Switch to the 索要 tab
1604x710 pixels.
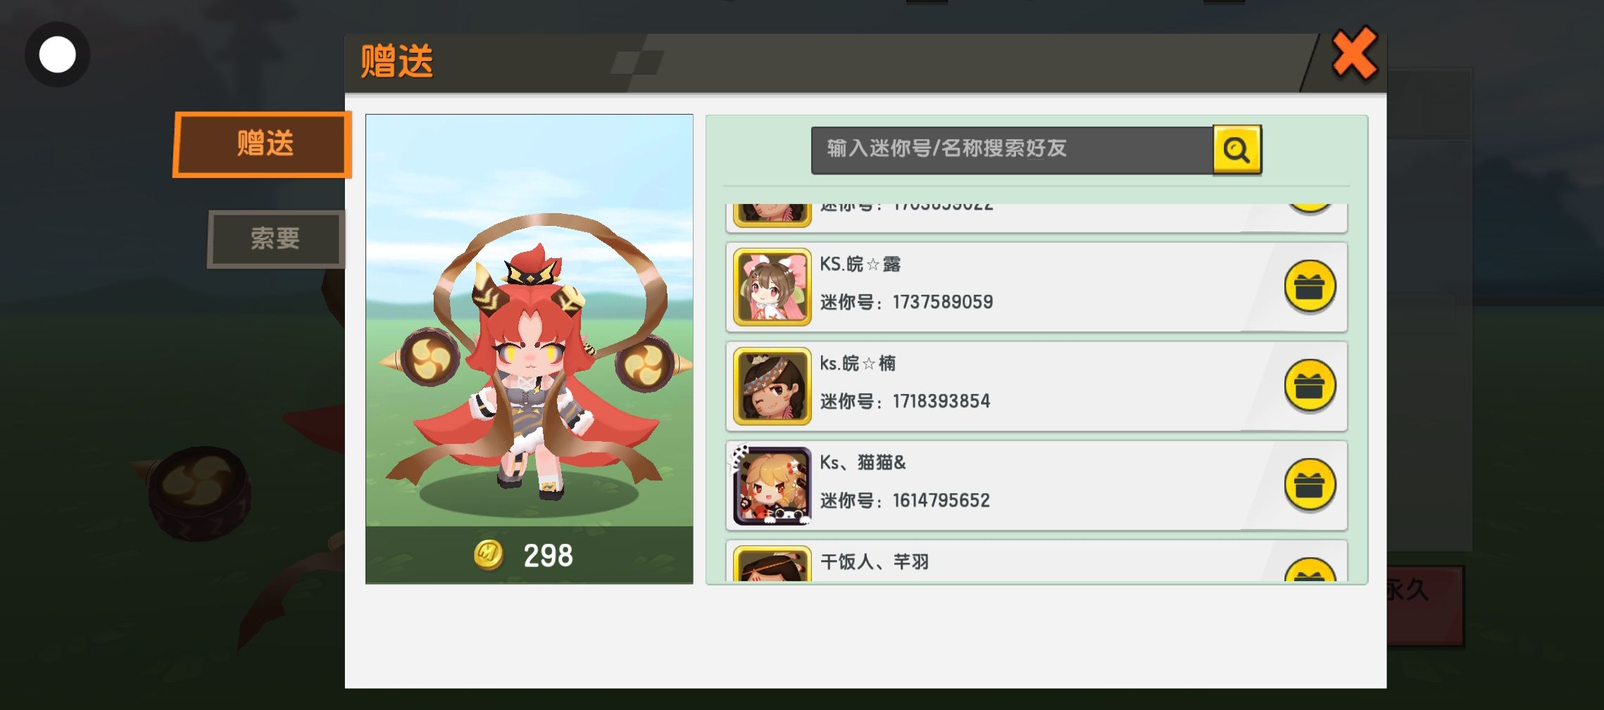(x=276, y=239)
